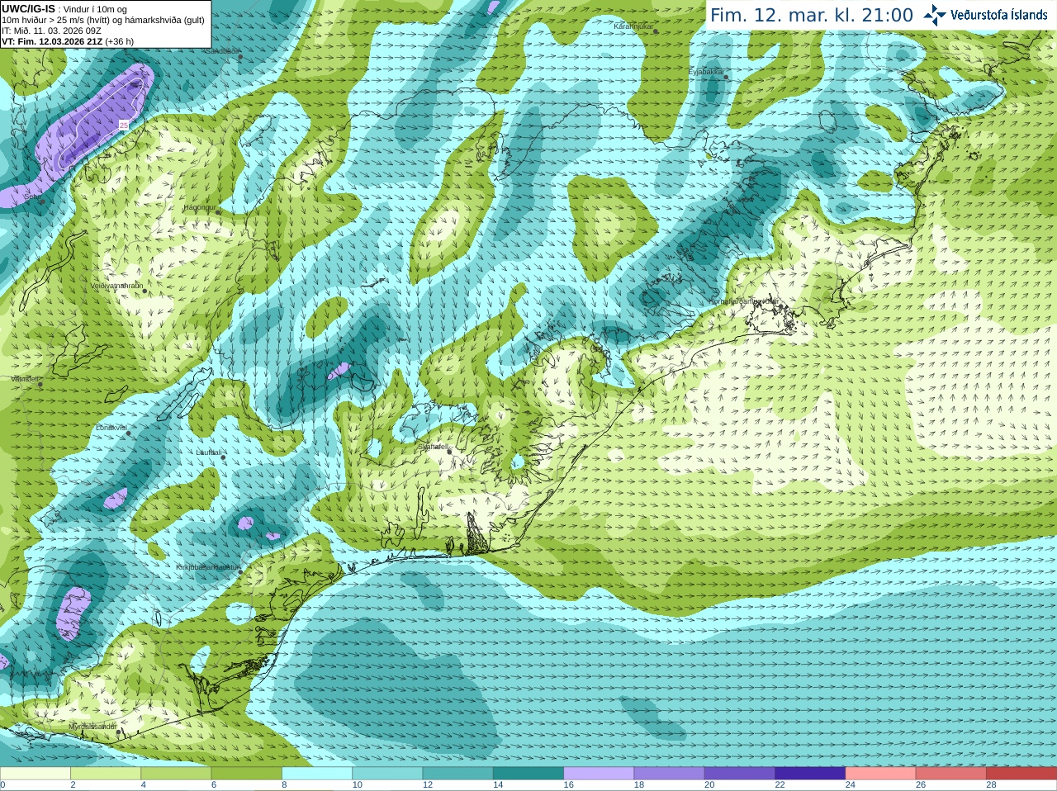Click the 16–18 m/s lavender legend swatch
This screenshot has width=1057, height=791.
pos(599,774)
